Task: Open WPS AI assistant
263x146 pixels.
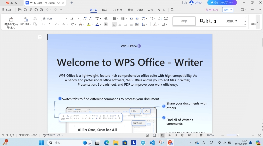Action: click(212, 10)
